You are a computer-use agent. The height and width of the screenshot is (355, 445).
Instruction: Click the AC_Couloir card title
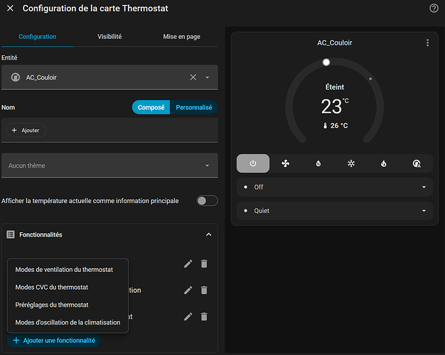(x=335, y=43)
